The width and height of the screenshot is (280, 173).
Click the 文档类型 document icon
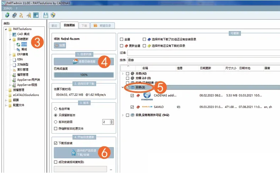[14, 65]
